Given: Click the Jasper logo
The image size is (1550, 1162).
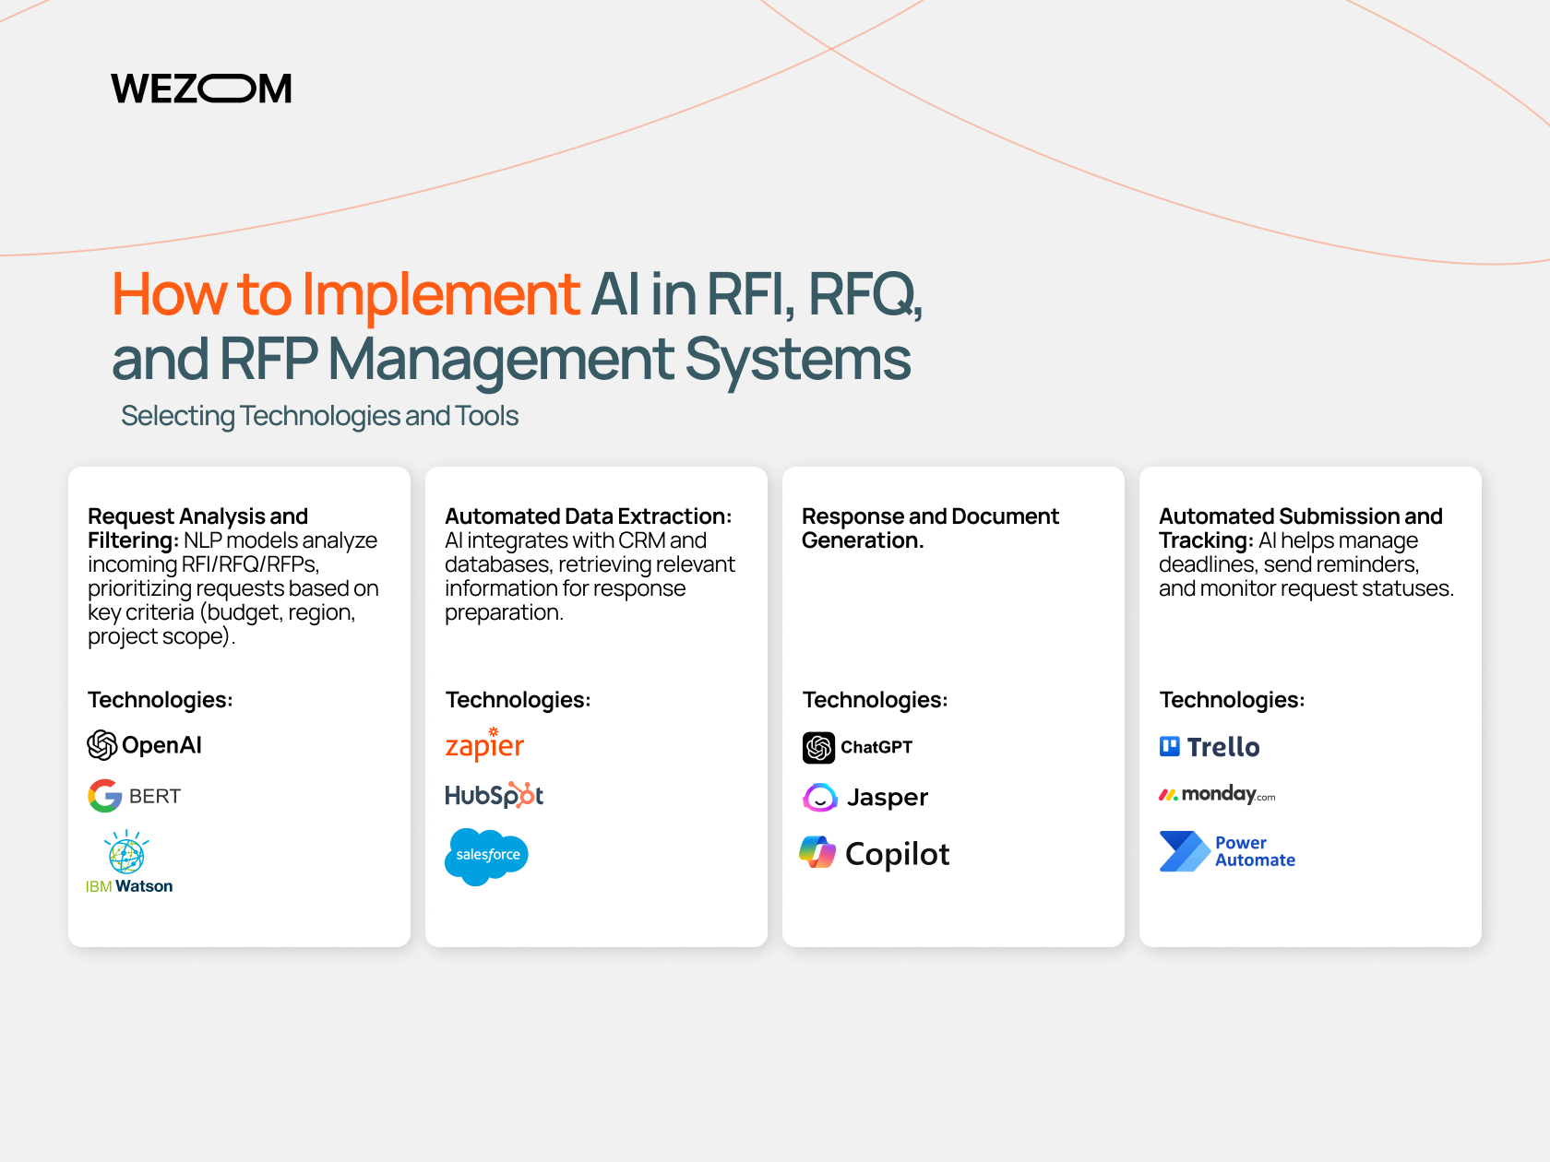Looking at the screenshot, I should click(865, 797).
